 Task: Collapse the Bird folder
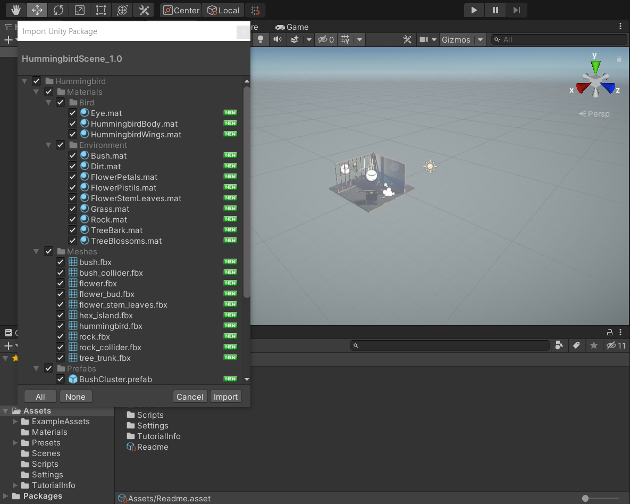tap(48, 103)
